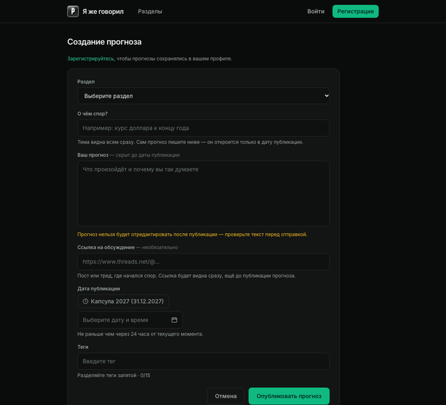Click the Выберите дату и время field
Viewport: 446px width, 405px height.
click(130, 320)
